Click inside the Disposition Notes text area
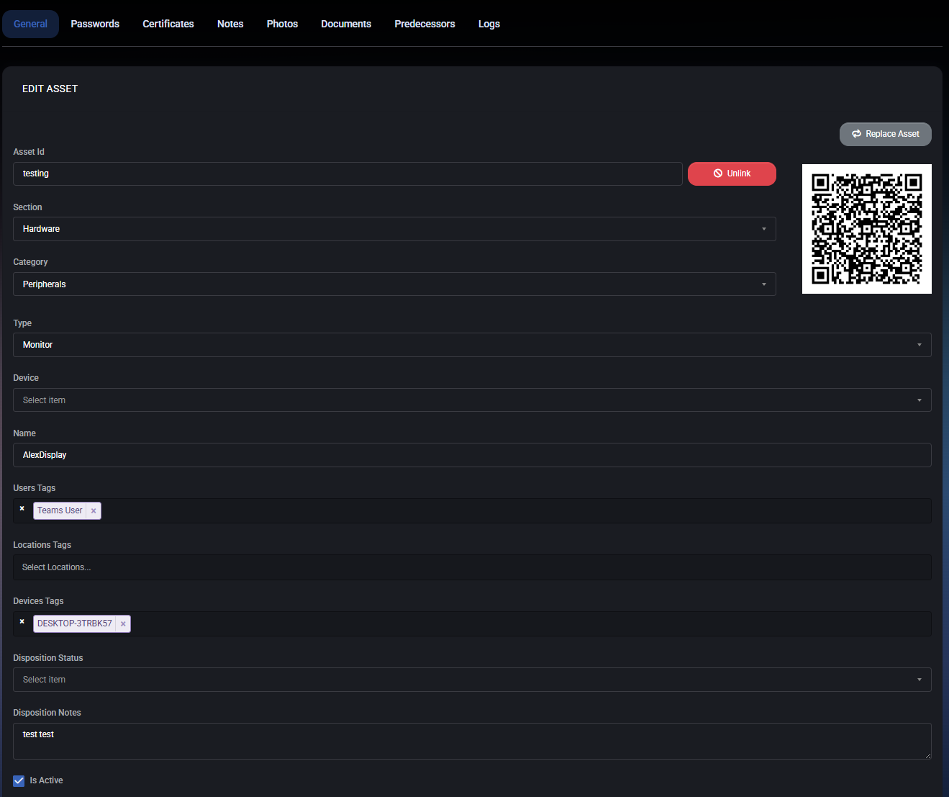 point(472,741)
